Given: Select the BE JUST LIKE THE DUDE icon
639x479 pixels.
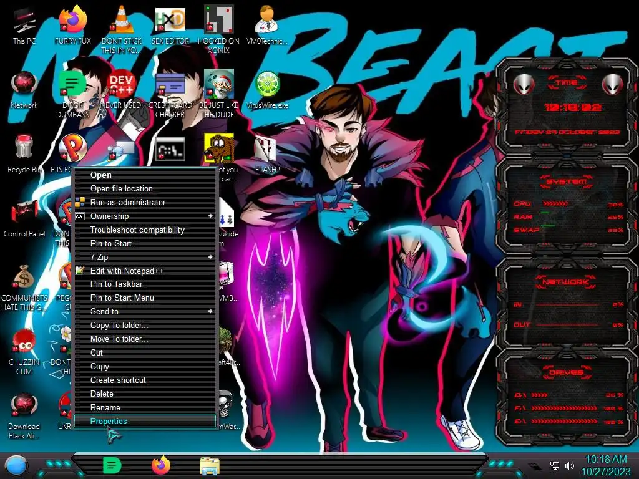Looking at the screenshot, I should pos(219,94).
